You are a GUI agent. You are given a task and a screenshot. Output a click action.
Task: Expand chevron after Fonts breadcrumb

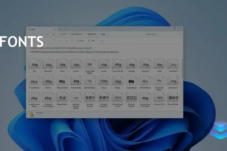tap(108, 34)
